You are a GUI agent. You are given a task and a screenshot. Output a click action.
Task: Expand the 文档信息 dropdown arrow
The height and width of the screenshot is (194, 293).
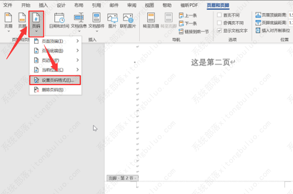79,31
